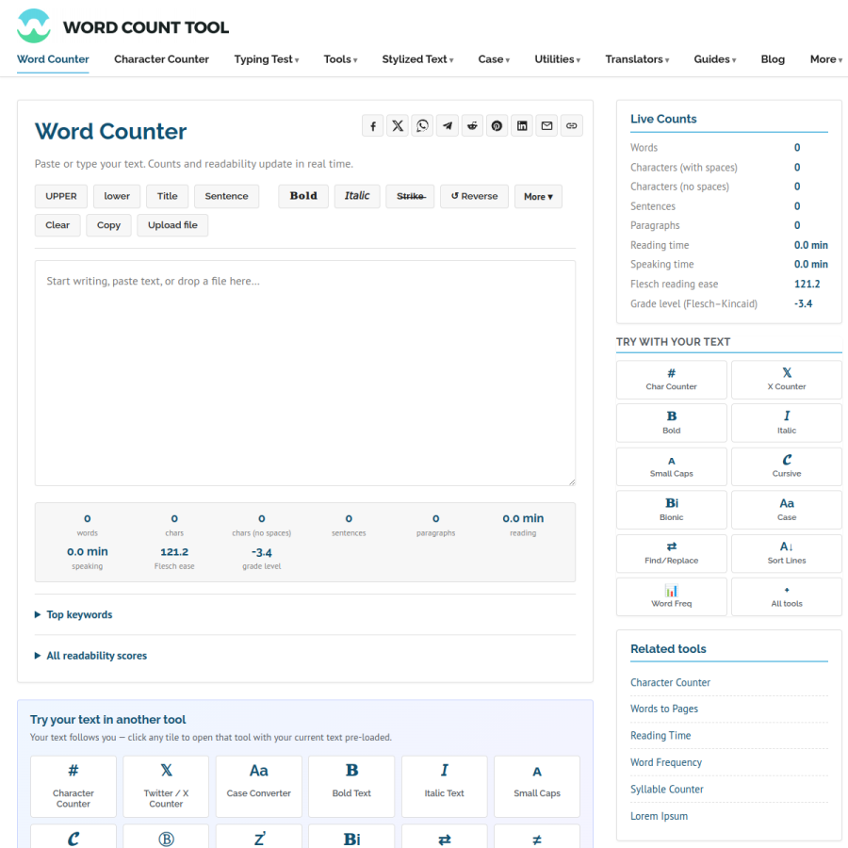Screen dimensions: 848x848
Task: Focus the main text area
Action: [x=305, y=373]
